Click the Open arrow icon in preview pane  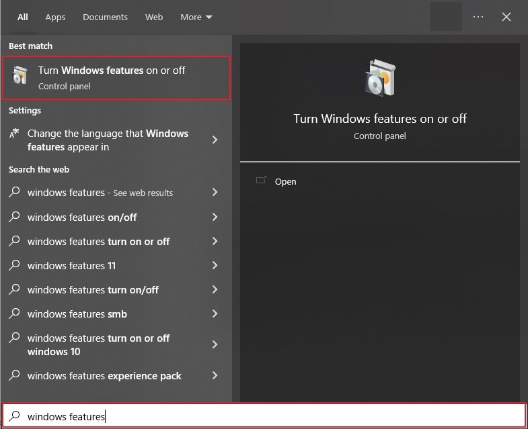(x=261, y=180)
